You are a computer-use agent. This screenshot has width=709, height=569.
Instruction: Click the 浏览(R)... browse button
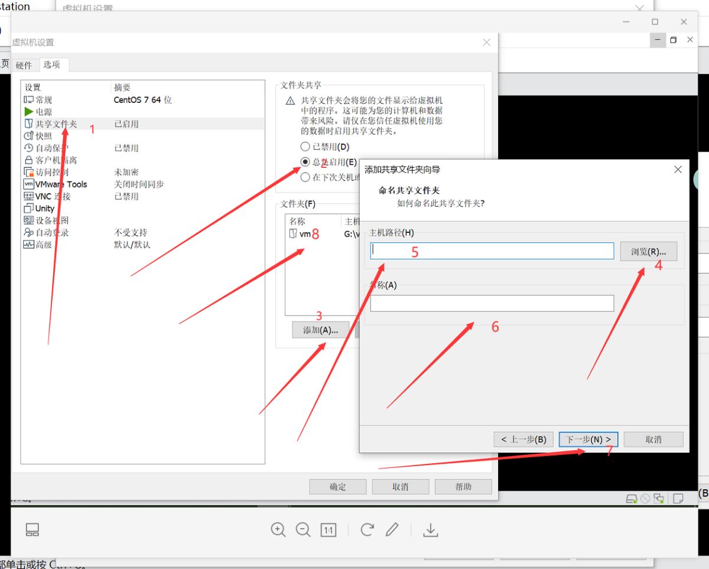tap(648, 252)
